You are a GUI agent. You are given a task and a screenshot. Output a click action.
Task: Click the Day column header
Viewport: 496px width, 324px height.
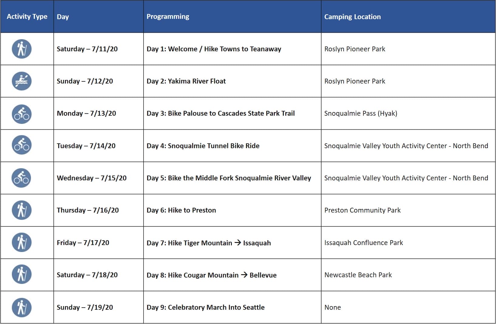pyautogui.click(x=63, y=17)
